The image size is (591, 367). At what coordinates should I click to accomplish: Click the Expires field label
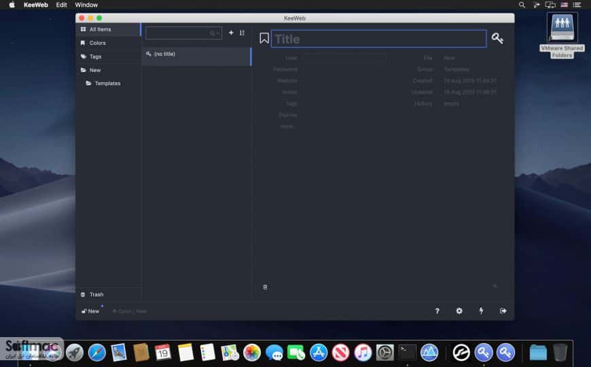click(288, 115)
